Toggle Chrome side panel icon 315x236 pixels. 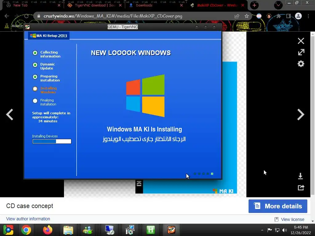[289, 16]
